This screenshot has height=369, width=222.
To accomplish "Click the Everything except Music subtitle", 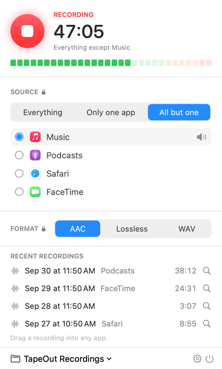I will click(92, 47).
